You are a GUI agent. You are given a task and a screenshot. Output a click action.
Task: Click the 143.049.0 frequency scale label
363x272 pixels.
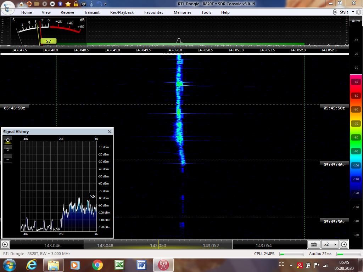pos(112,50)
